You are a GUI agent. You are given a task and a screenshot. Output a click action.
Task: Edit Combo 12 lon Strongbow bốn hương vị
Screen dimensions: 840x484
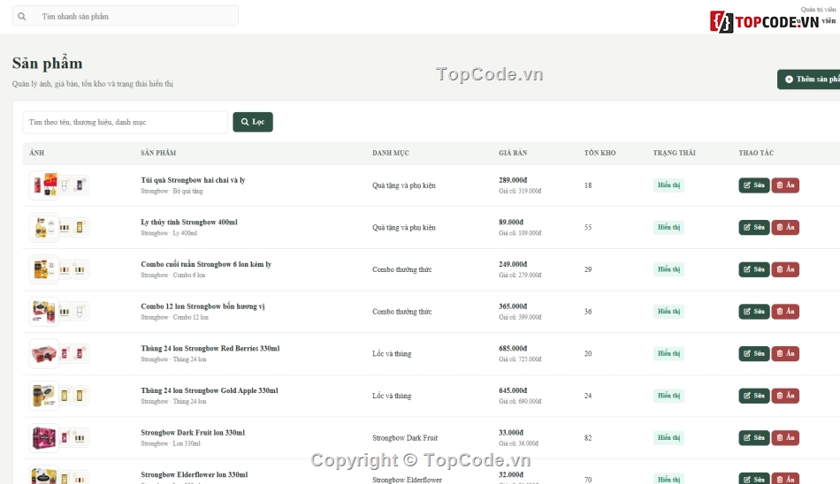[x=753, y=312]
